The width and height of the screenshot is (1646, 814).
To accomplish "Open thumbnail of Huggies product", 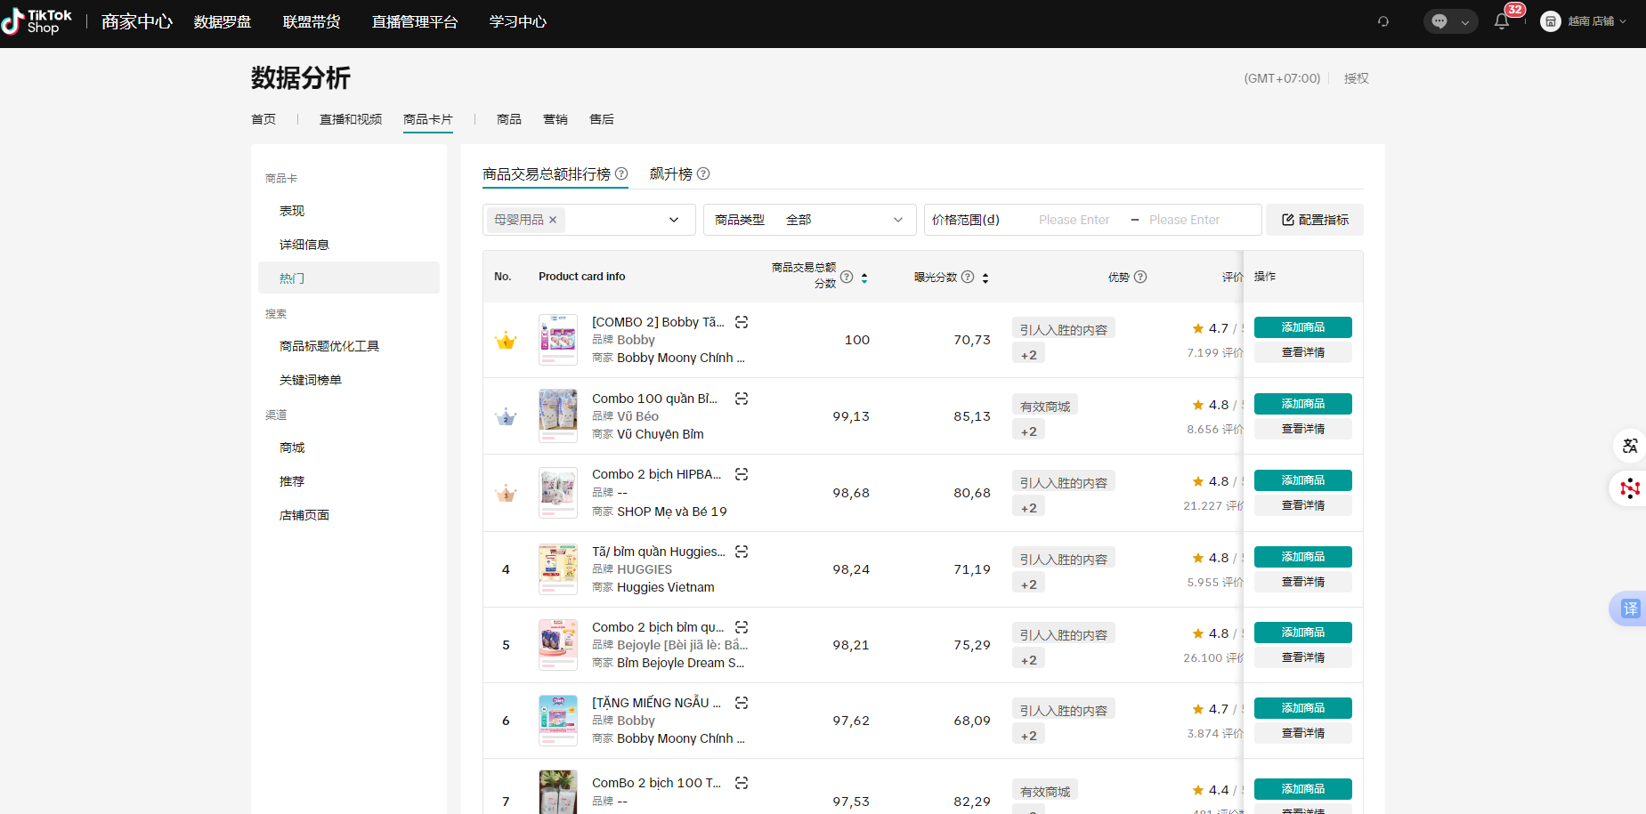I will 558,569.
